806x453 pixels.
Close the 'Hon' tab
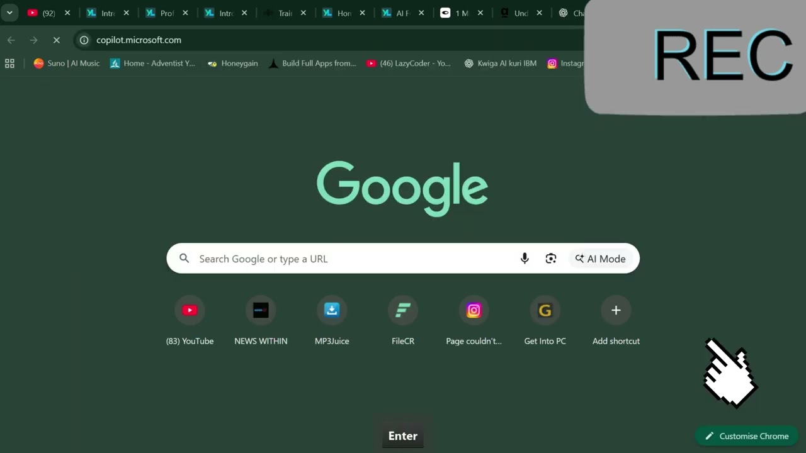point(362,13)
